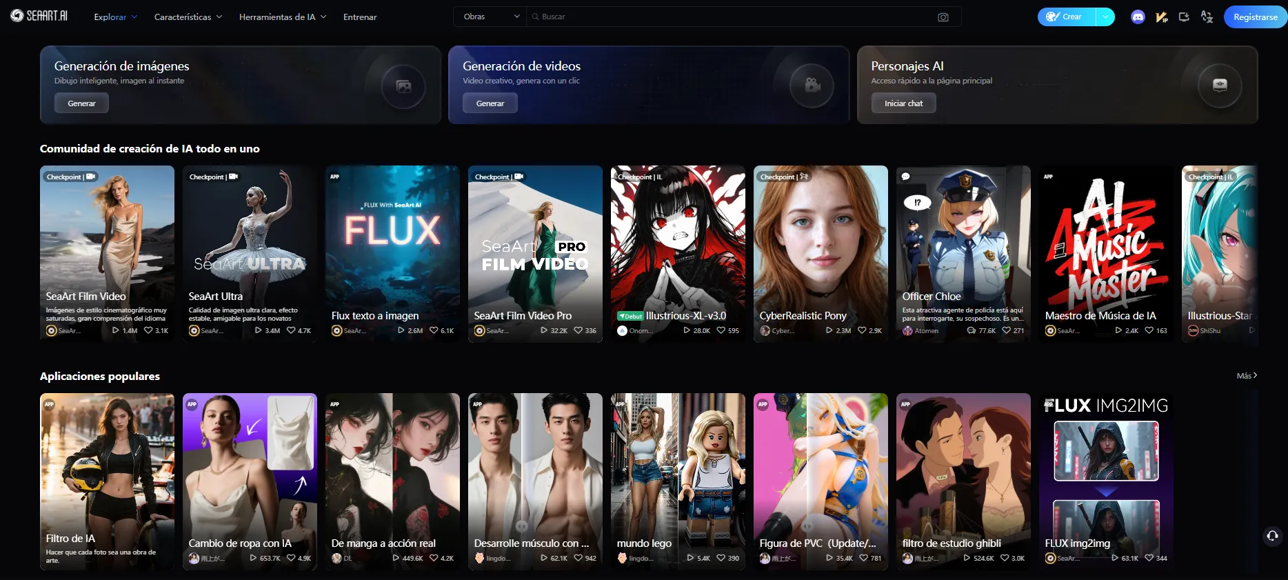Viewport: 1288px width, 580px height.
Task: Click the heart icon on SeaArt Ultra card
Action: tap(291, 330)
